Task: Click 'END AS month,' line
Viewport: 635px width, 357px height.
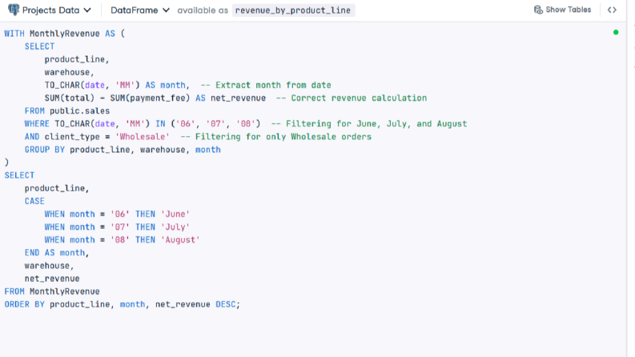Action: (57, 253)
